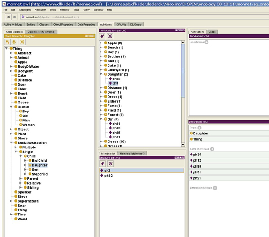
Task: Expand the Parent class node
Action: coord(21,179)
